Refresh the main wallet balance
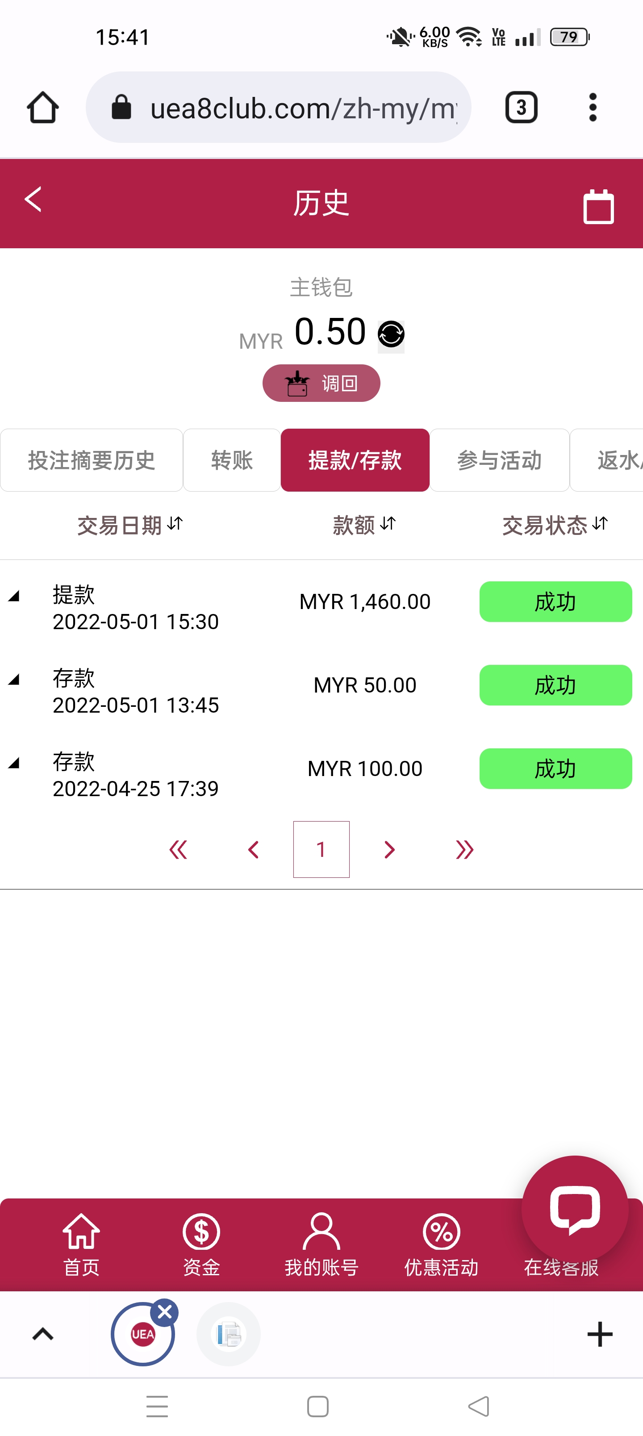 [x=391, y=334]
